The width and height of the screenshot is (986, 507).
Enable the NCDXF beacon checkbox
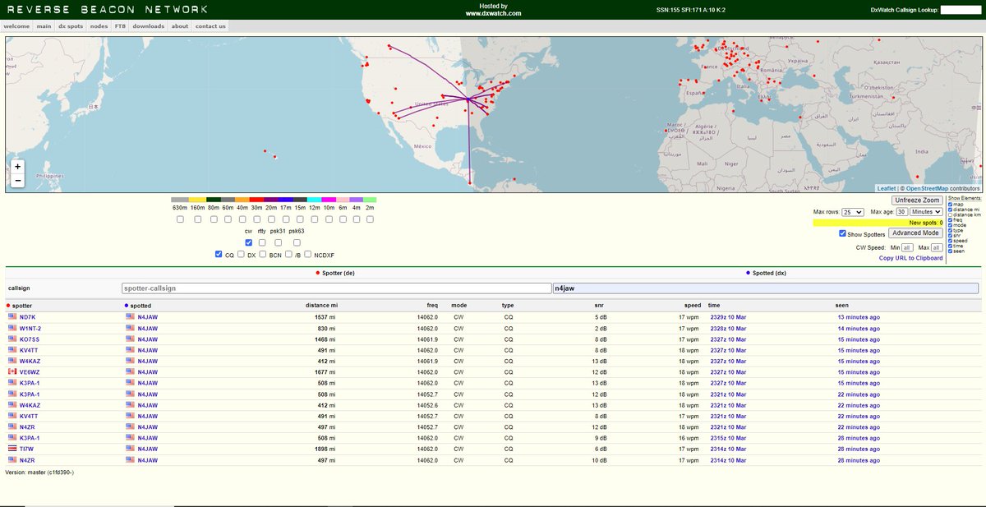(307, 254)
